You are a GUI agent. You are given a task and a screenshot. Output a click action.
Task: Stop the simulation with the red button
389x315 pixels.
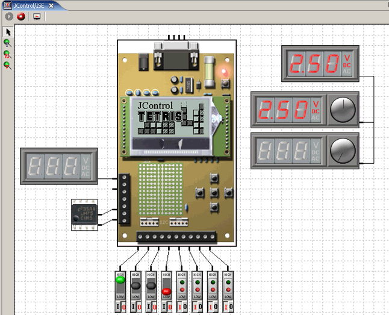coord(21,16)
